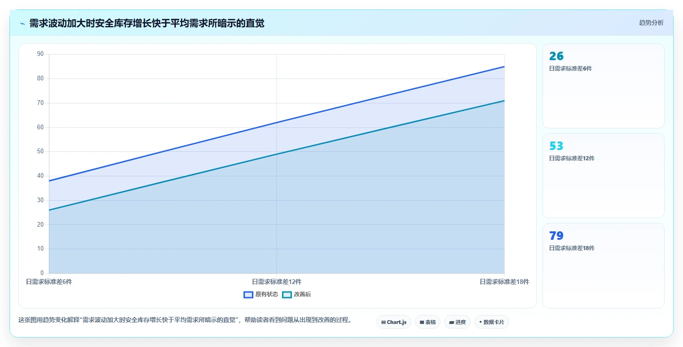The height and width of the screenshot is (347, 683).
Task: Click the y-axis value 50
Action: click(x=40, y=151)
